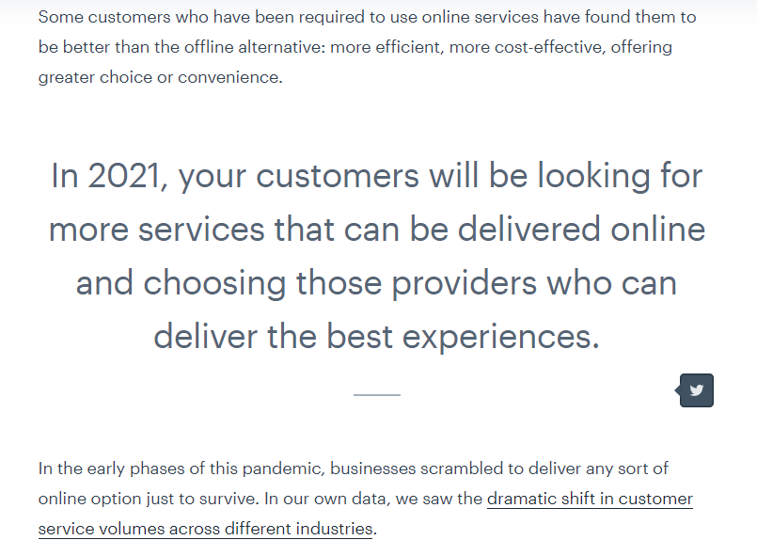Click the text "greater choice or convenience."
This screenshot has width=757, height=556.
(x=160, y=77)
